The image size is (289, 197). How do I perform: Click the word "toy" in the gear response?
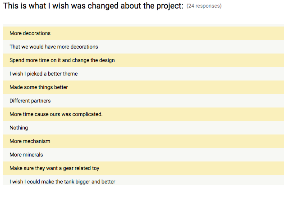[x=95, y=168]
